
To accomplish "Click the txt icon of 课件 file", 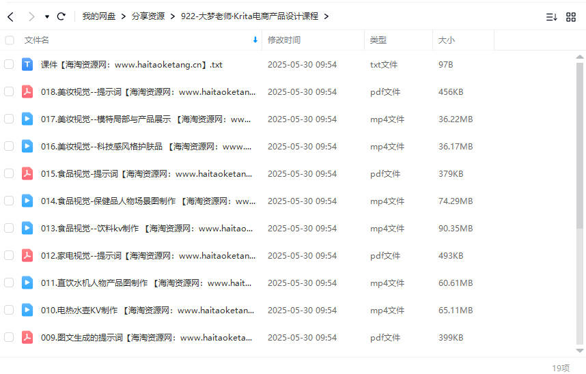I will pos(27,64).
